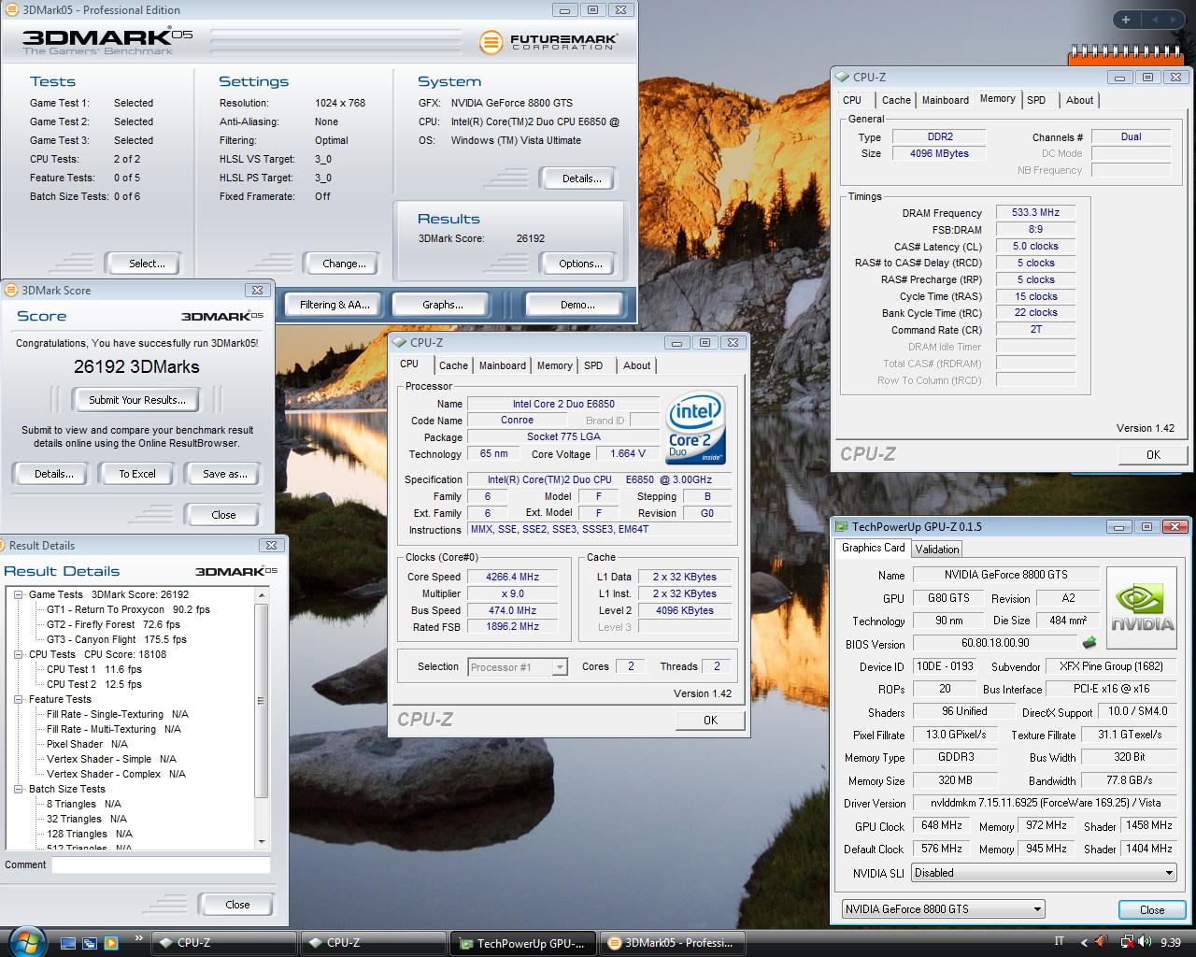Select CPU Test 2 12.5 fps row

pos(93,684)
